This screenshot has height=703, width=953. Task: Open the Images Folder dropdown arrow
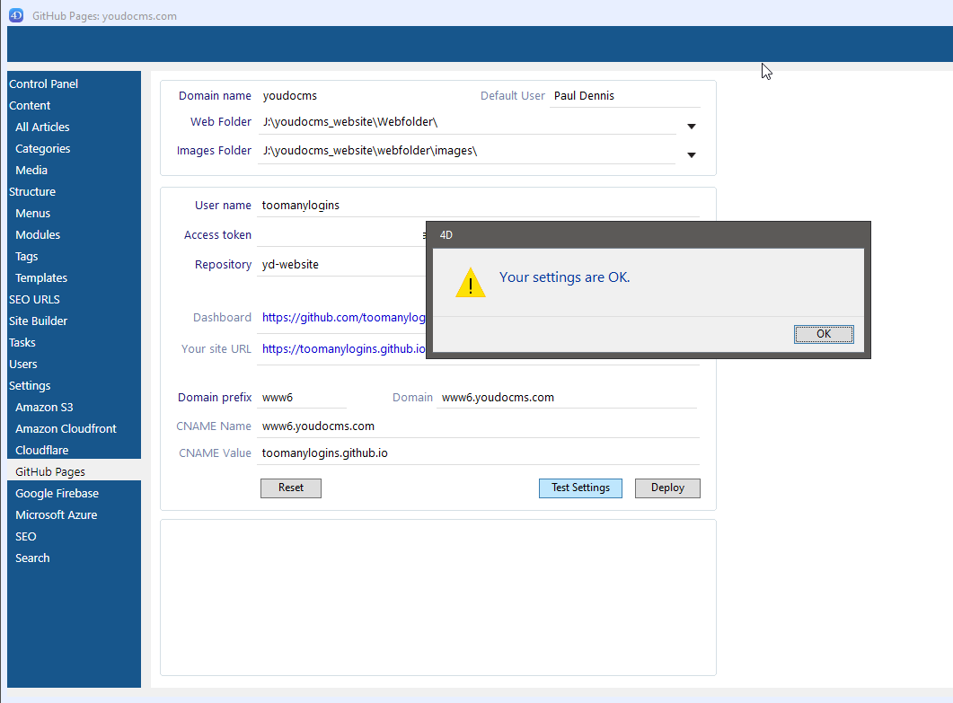(692, 154)
